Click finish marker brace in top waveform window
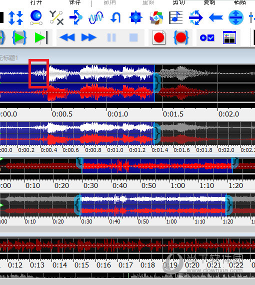The image size is (255, 285). click(157, 82)
